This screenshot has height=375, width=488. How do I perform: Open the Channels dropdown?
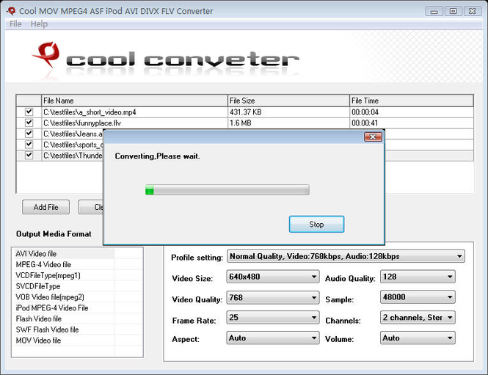point(418,318)
